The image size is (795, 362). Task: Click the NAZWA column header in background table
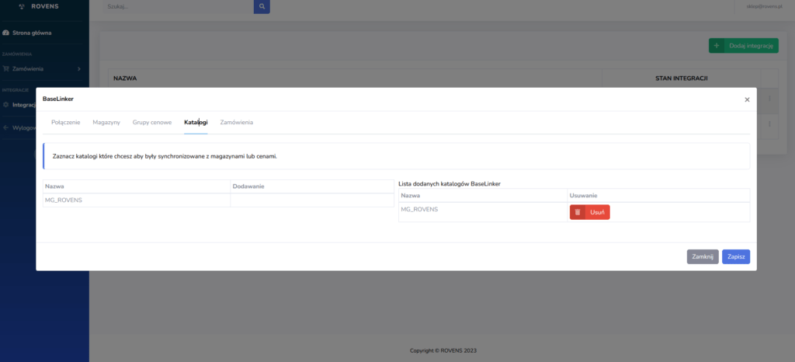click(x=125, y=78)
